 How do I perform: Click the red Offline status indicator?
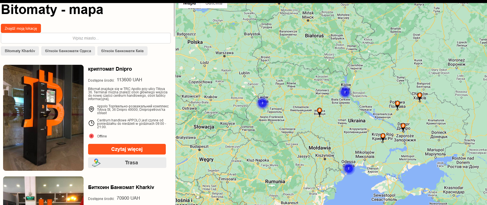click(91, 136)
